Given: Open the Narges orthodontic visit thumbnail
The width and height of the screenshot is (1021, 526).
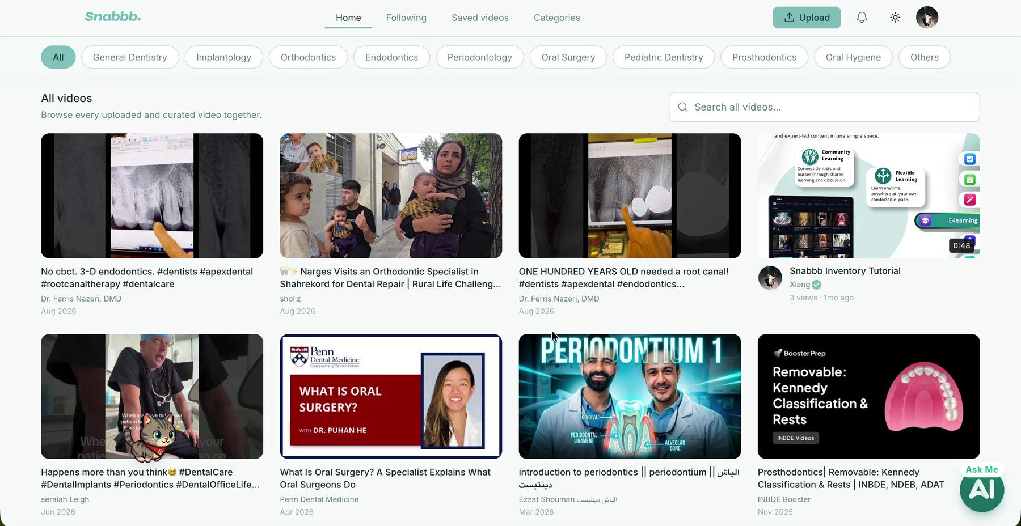Looking at the screenshot, I should 391,196.
